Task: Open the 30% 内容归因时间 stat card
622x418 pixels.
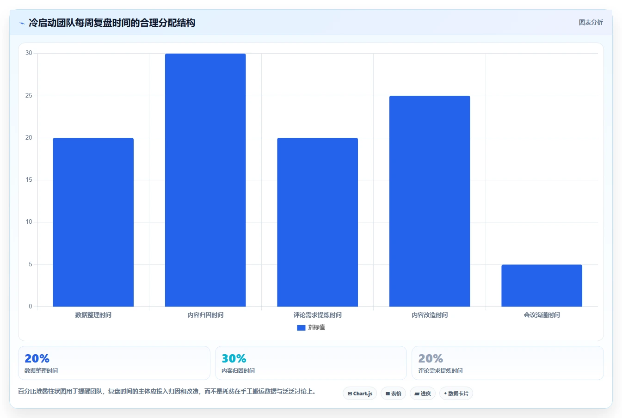Action: (x=311, y=363)
